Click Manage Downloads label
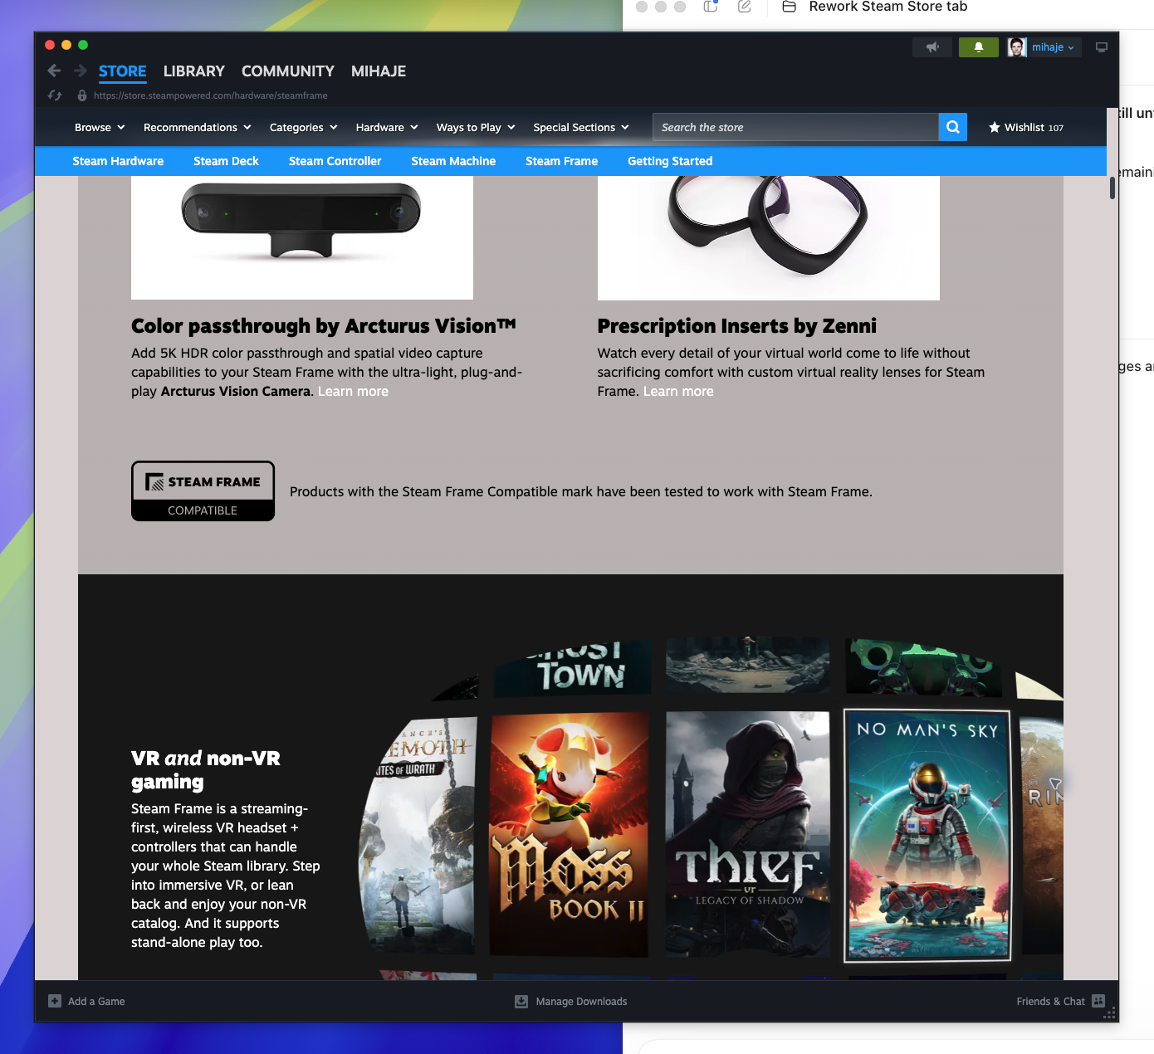1154x1054 pixels. pos(581,1001)
